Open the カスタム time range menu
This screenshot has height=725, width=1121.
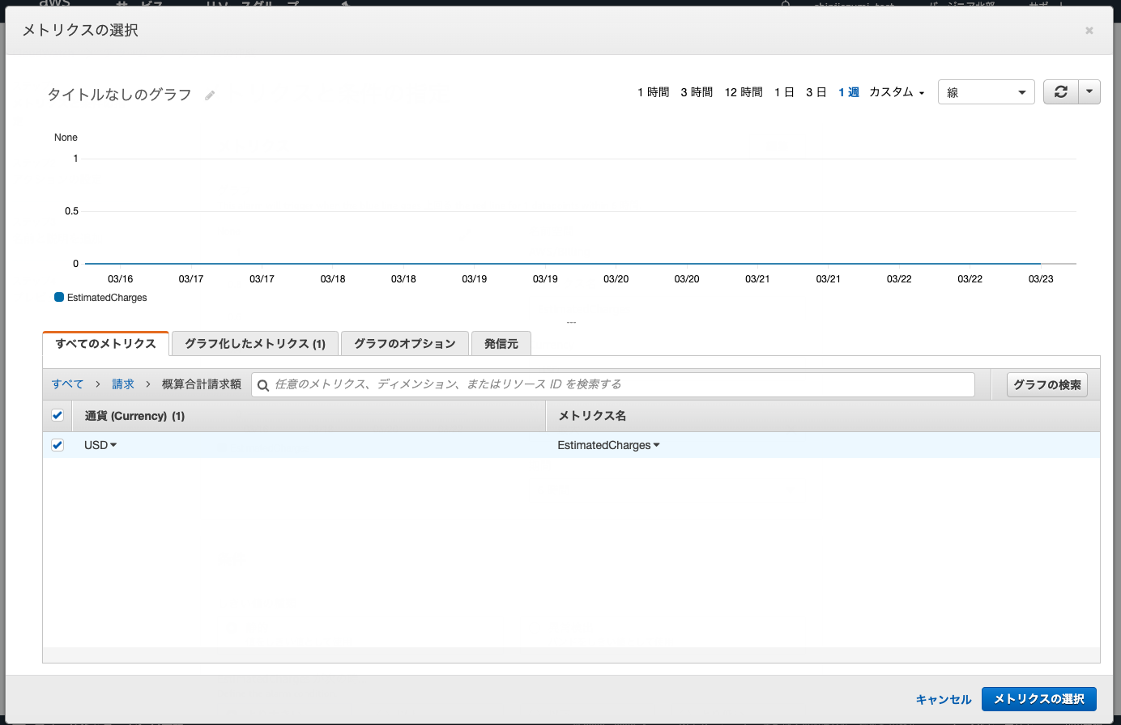tap(896, 92)
